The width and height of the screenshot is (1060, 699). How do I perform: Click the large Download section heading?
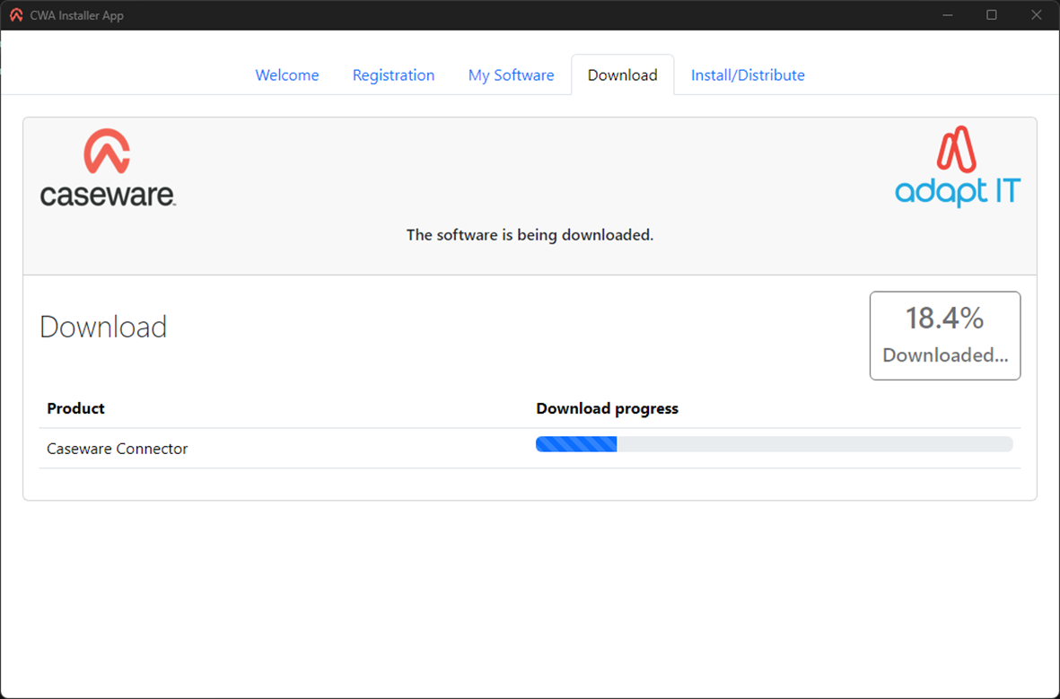(103, 328)
